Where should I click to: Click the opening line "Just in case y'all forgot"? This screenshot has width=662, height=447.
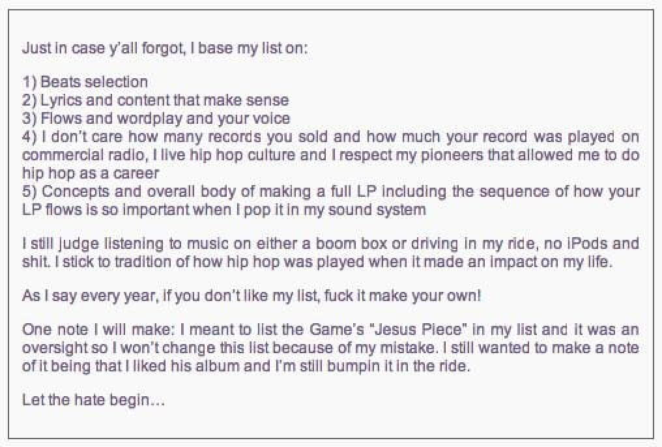(165, 48)
